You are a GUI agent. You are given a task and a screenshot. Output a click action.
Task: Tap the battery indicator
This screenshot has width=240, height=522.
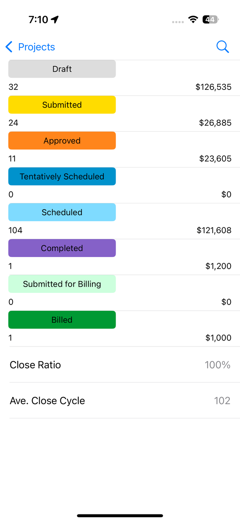pos(210,20)
